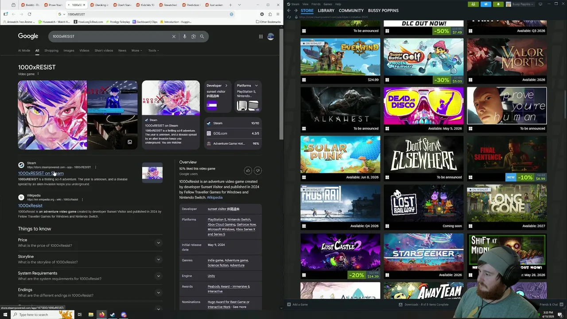The width and height of the screenshot is (567, 319).
Task: Open the Steam Games menu
Action: click(x=328, y=4)
